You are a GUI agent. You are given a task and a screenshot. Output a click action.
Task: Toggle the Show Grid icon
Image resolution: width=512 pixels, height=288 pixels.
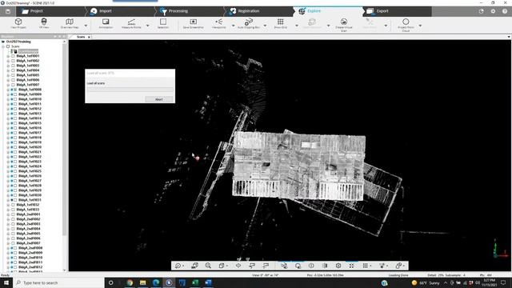(280, 22)
